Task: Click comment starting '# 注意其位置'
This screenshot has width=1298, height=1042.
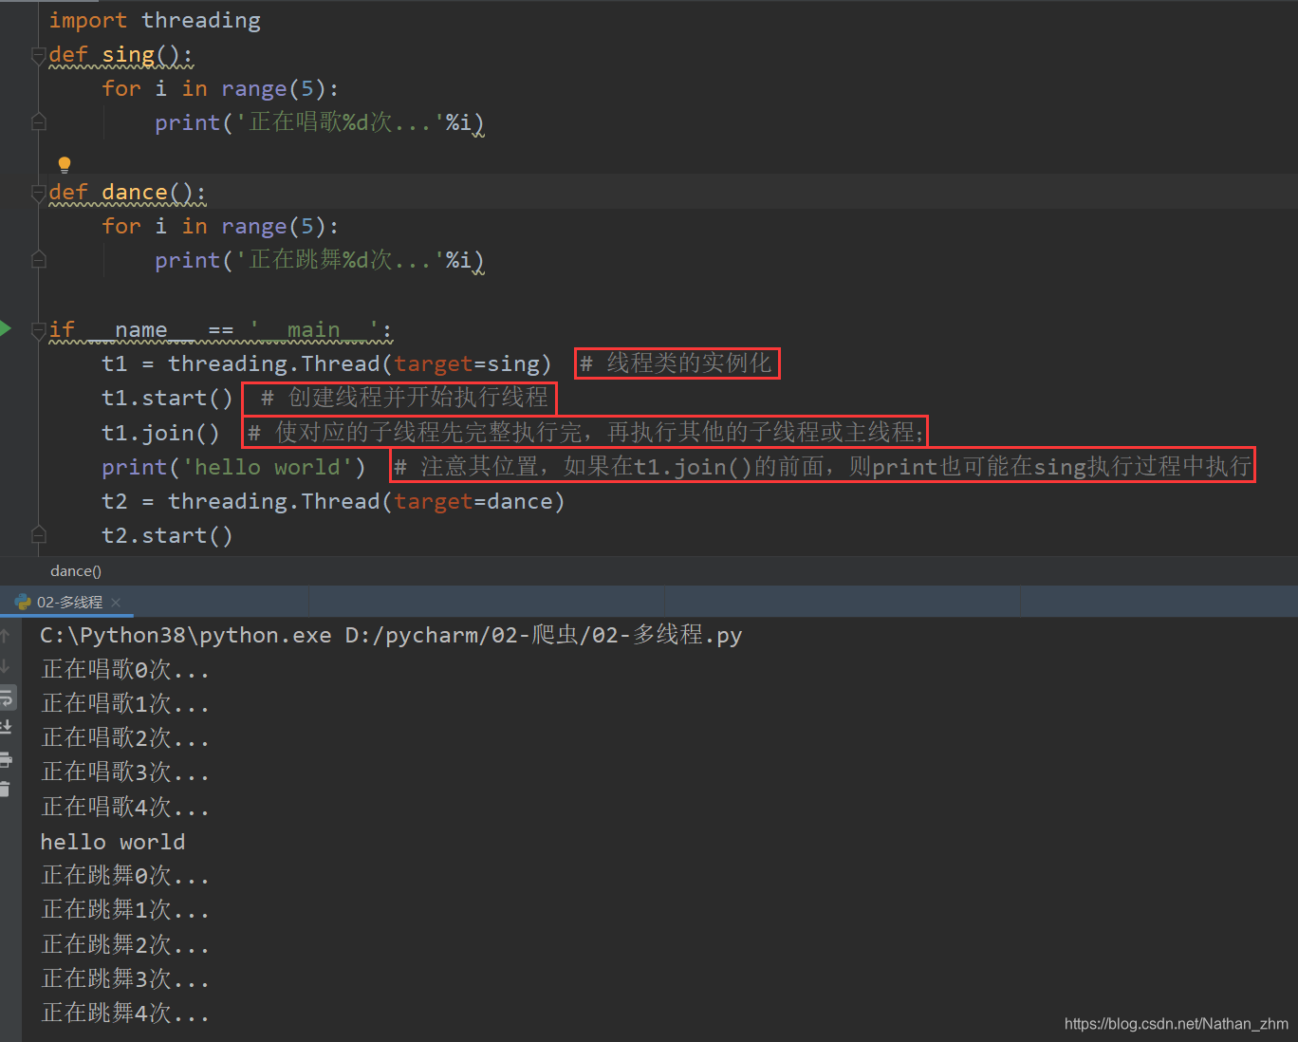Action: (x=823, y=466)
